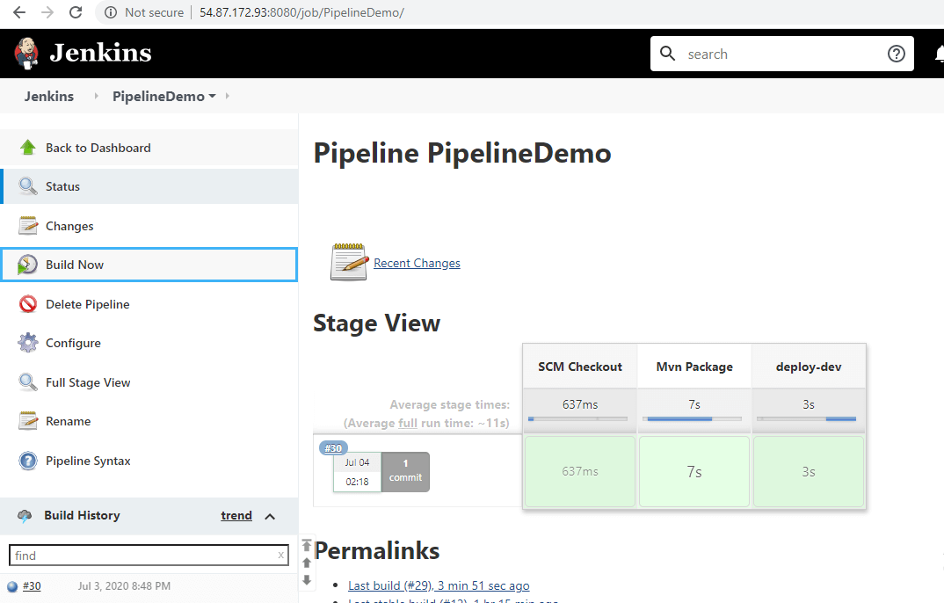
Task: Click the Pipeline Syntax help icon
Action: tap(28, 461)
